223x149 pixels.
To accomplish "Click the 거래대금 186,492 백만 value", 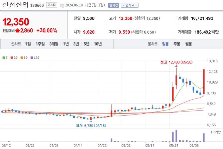I will pyautogui.click(x=207, y=32).
